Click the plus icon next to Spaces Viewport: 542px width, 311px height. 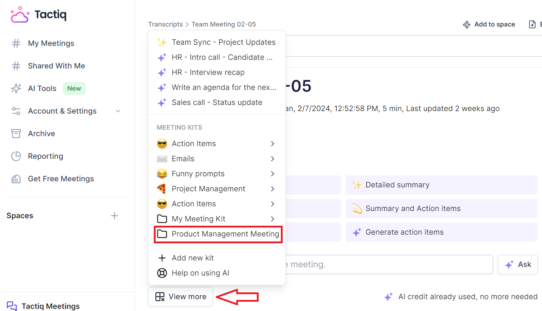[114, 216]
